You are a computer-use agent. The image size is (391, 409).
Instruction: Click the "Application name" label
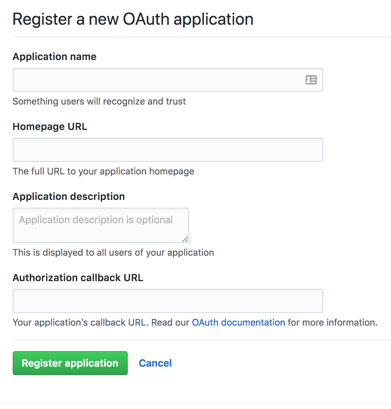tap(54, 57)
